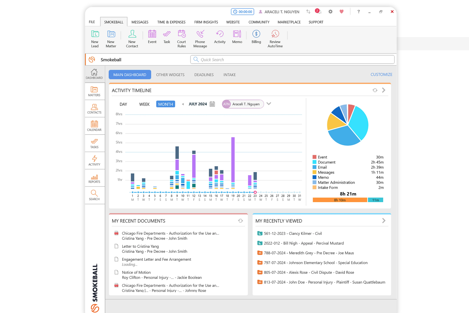Image resolution: width=469 pixels, height=313 pixels.
Task: Open Matters in the sidebar
Action: pyautogui.click(x=94, y=91)
